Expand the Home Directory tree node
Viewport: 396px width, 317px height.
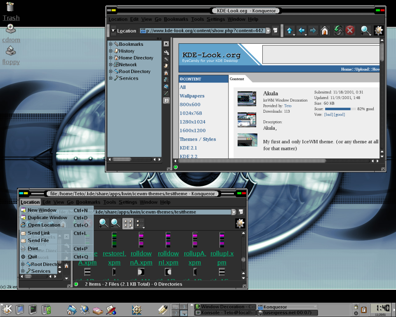[x=111, y=58]
